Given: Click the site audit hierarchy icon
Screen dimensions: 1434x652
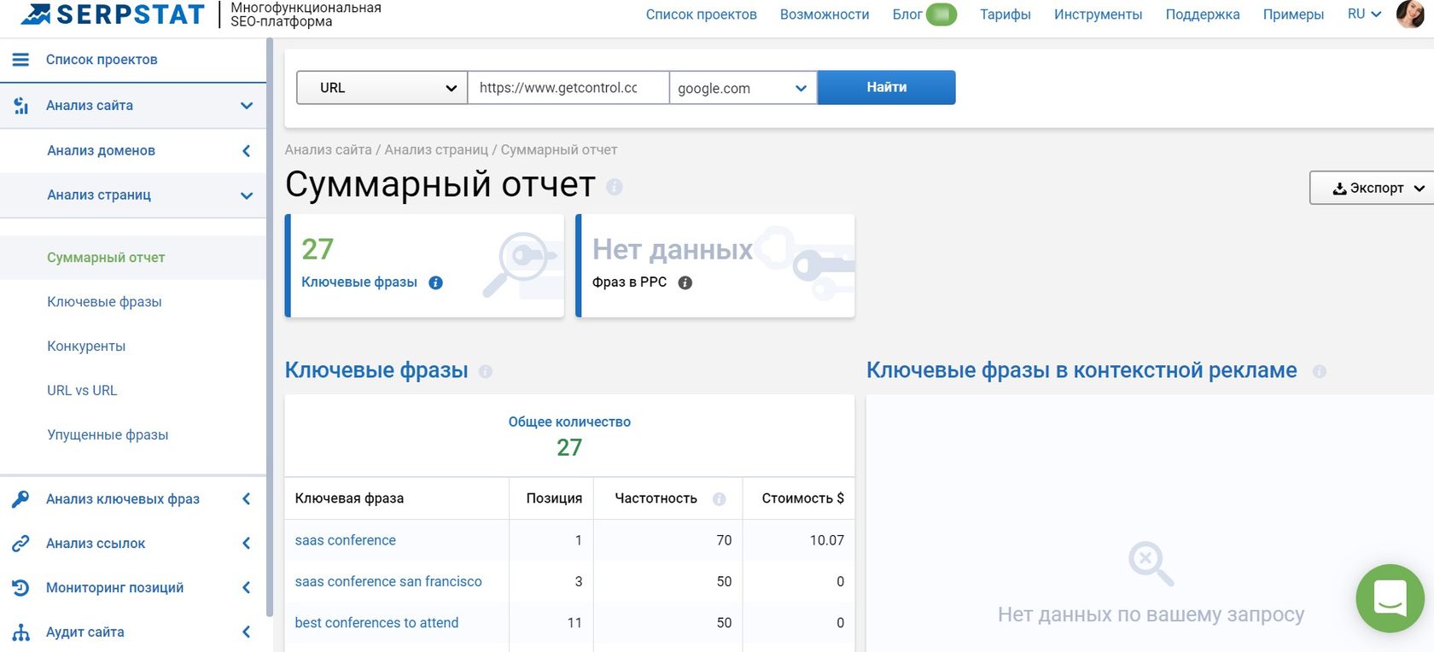Looking at the screenshot, I should tap(20, 632).
